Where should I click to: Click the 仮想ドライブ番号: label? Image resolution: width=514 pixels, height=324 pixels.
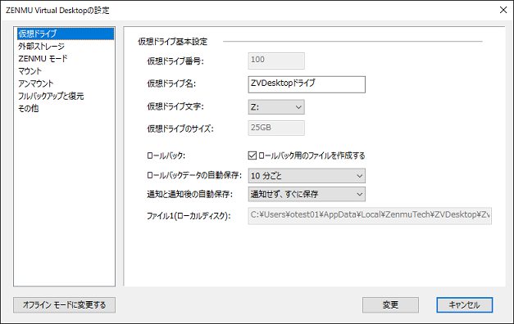coord(175,61)
